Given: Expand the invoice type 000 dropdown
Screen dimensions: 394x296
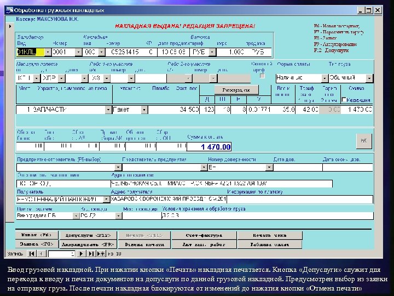Looking at the screenshot, I should [102, 52].
